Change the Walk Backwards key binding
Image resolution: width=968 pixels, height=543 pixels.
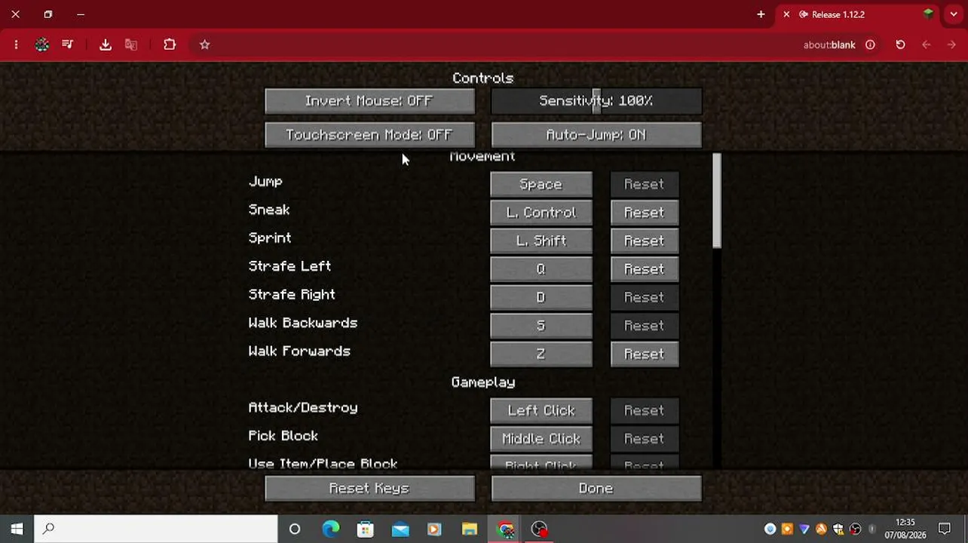[x=541, y=326]
